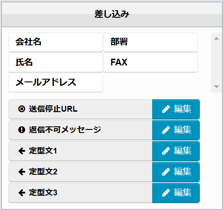Image resolution: width=223 pixels, height=210 pixels.
Task: Click the scrollbar up arrow
Action: [x=216, y=38]
